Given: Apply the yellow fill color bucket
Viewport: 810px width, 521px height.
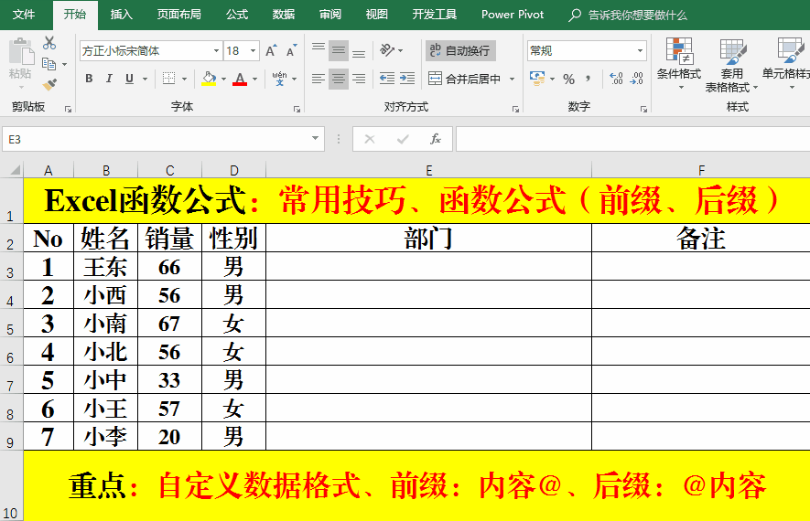Looking at the screenshot, I should [x=209, y=80].
